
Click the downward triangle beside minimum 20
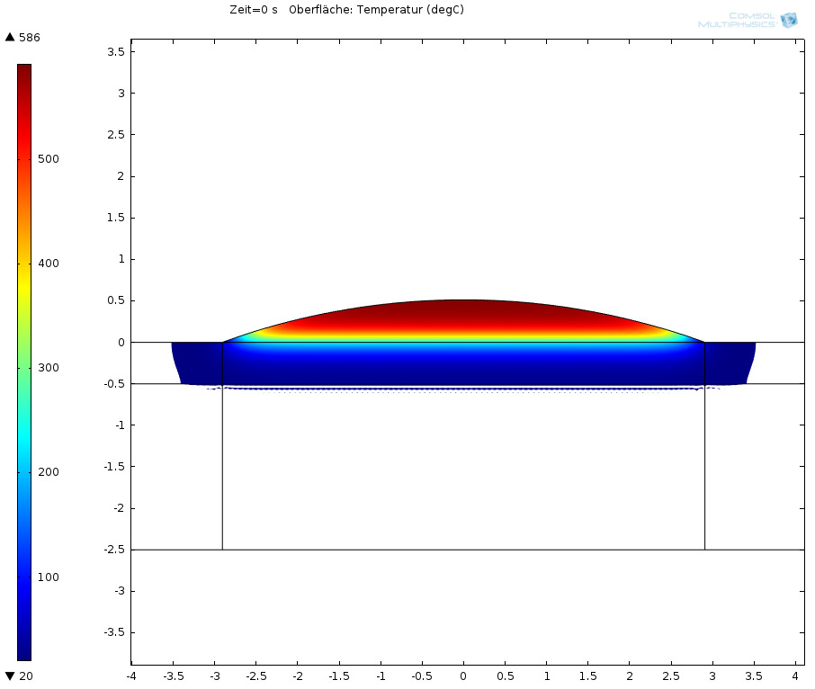tap(10, 676)
